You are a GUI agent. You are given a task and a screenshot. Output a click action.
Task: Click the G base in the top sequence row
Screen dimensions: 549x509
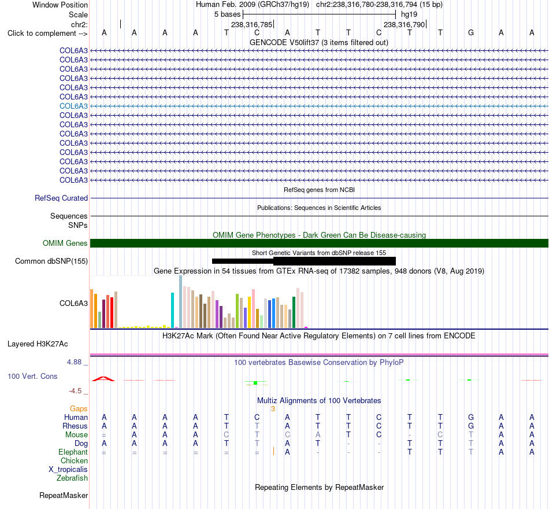470,32
